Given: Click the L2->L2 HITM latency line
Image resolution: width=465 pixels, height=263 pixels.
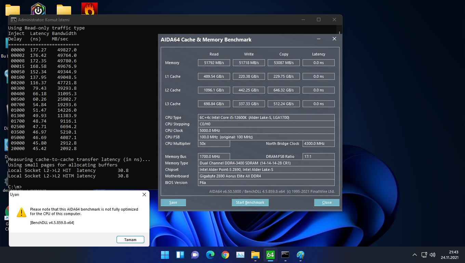Looking at the screenshot, I should [68, 176].
